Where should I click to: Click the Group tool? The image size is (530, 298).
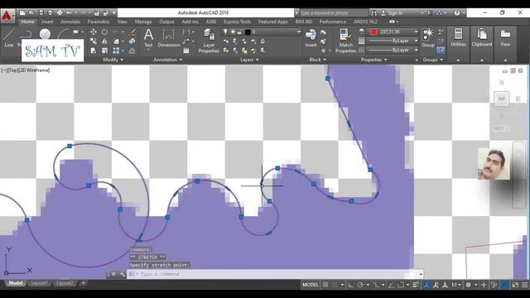click(428, 38)
